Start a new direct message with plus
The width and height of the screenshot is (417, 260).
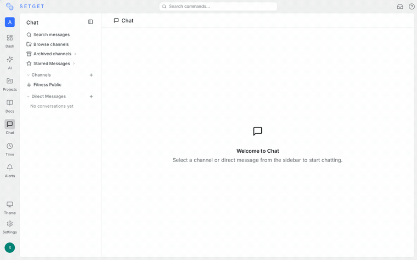point(91,96)
